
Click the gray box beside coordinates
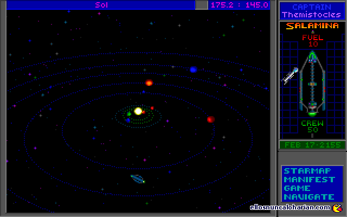tap(201, 5)
